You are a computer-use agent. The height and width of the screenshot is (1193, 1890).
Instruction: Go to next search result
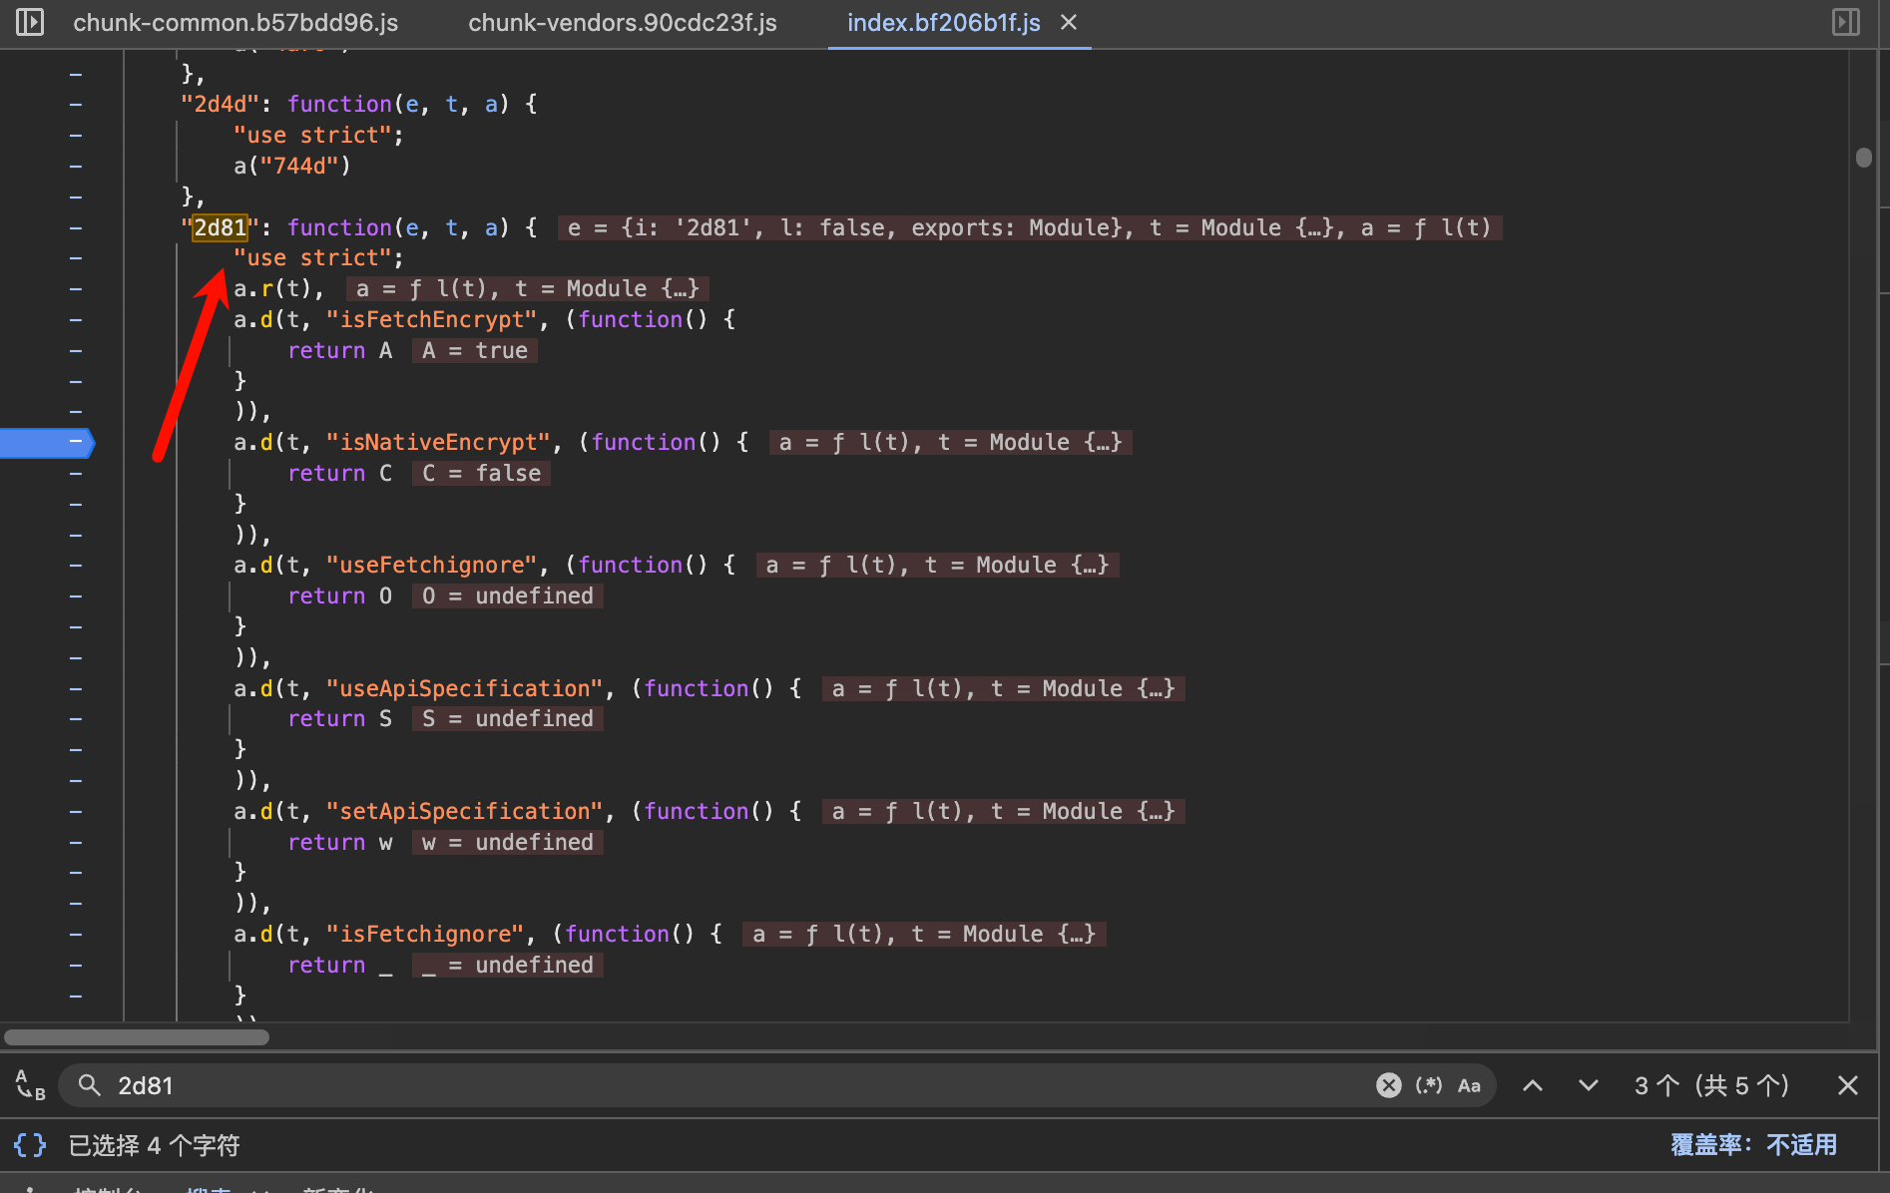[x=1589, y=1085]
